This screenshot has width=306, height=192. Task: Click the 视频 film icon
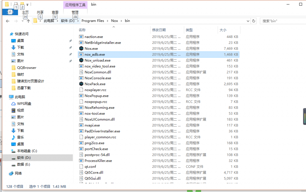(x=13, y=110)
